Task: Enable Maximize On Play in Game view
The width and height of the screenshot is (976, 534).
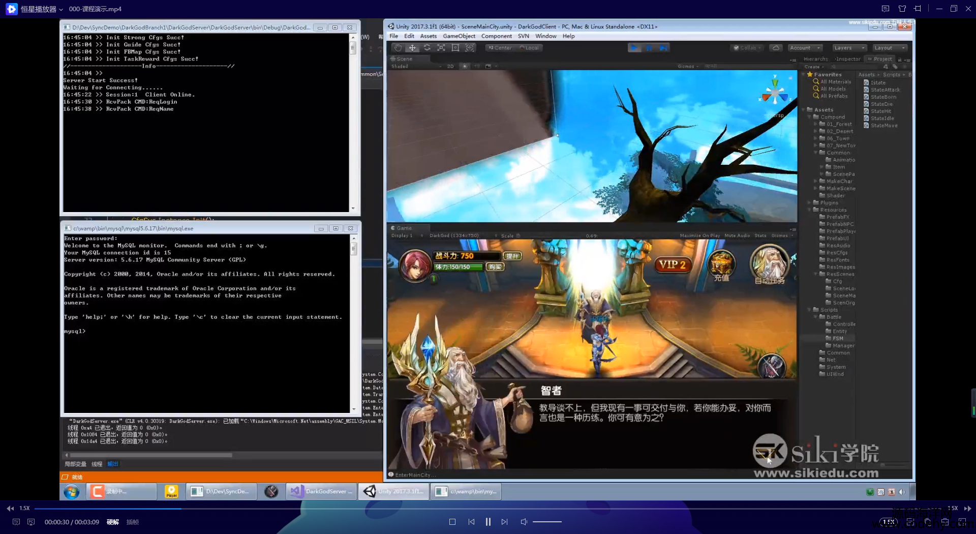Action: pyautogui.click(x=699, y=235)
